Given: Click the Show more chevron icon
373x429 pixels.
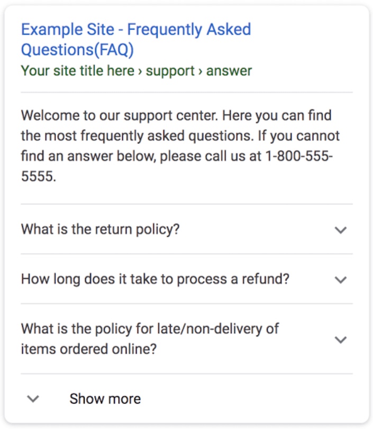Looking at the screenshot, I should (x=33, y=398).
